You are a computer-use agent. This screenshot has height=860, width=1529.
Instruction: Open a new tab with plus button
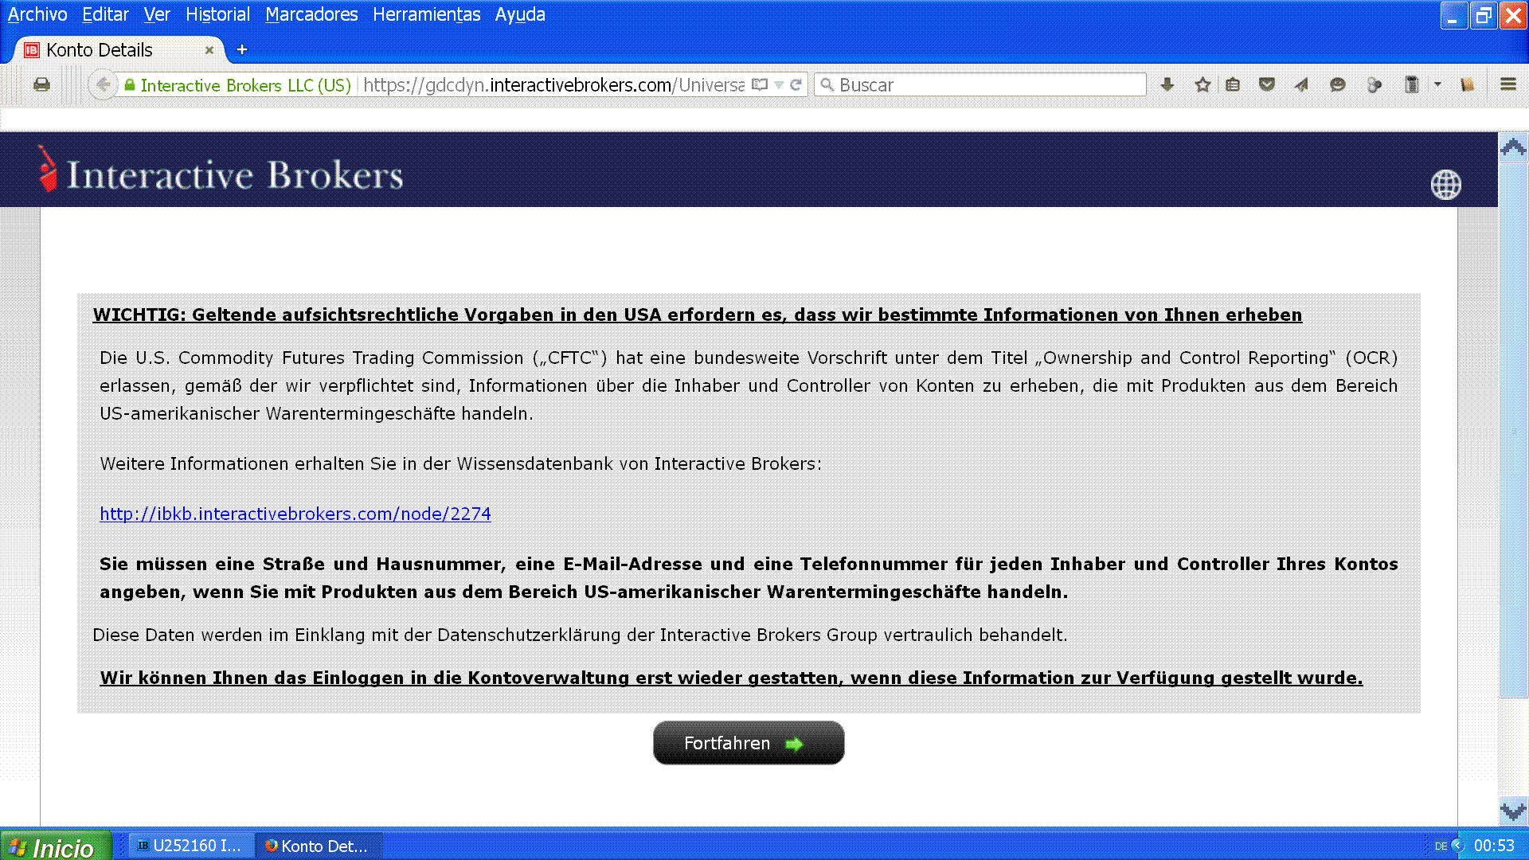(242, 50)
